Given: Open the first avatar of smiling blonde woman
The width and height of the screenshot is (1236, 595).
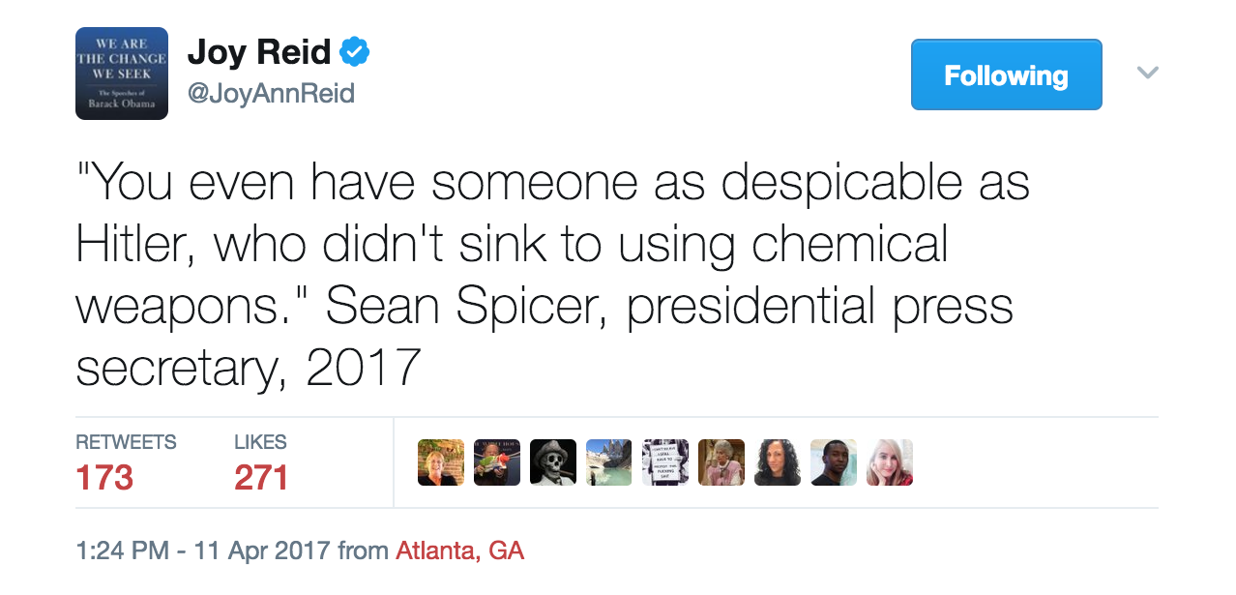Looking at the screenshot, I should coord(441,462).
